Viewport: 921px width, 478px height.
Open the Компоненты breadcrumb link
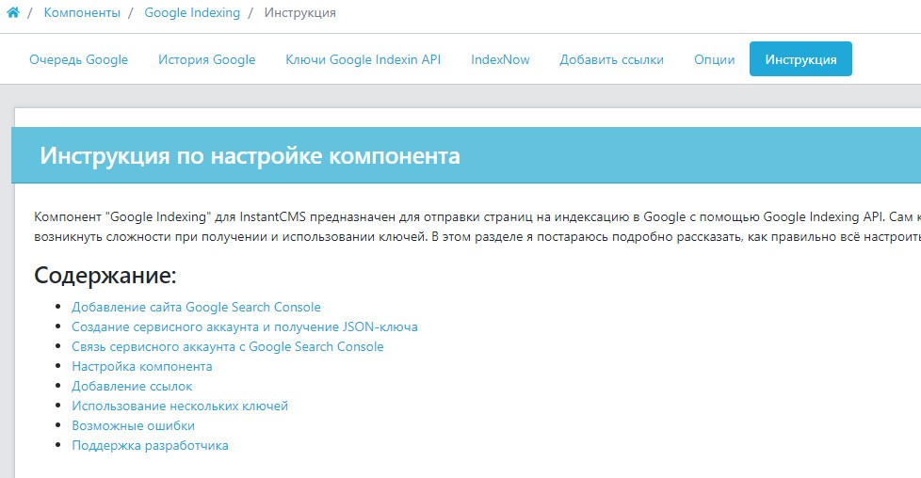coord(82,12)
